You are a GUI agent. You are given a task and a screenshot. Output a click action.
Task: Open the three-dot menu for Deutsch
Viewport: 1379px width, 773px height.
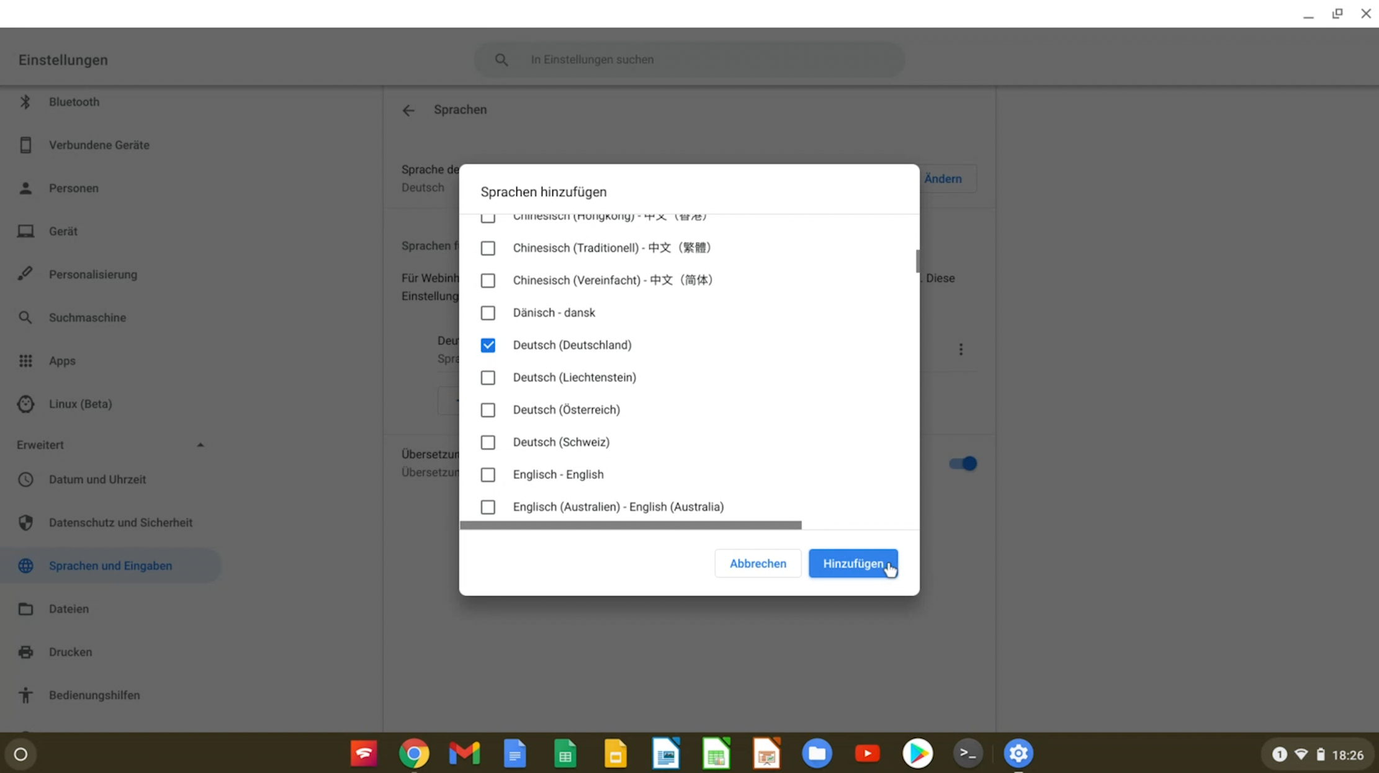(961, 349)
